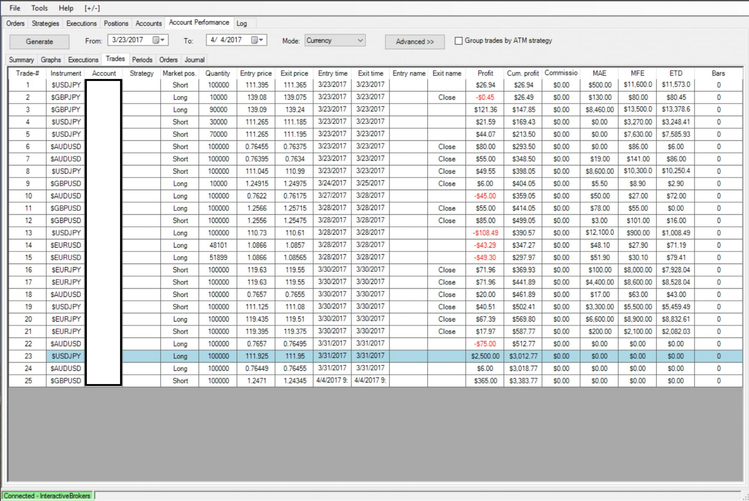The image size is (749, 501).
Task: Open the Graphs sub-tab
Action: (51, 60)
